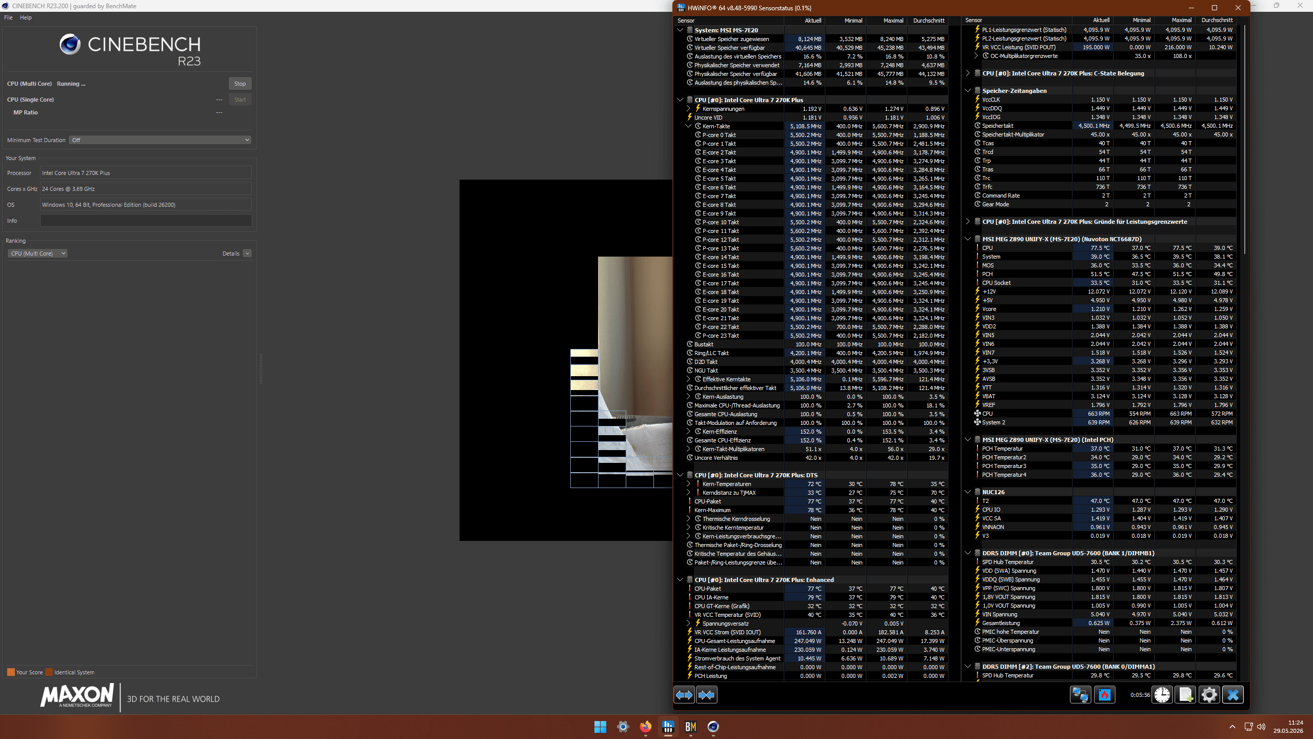Switch to HWiNFO in the taskbar
1313x739 pixels.
[x=668, y=727]
